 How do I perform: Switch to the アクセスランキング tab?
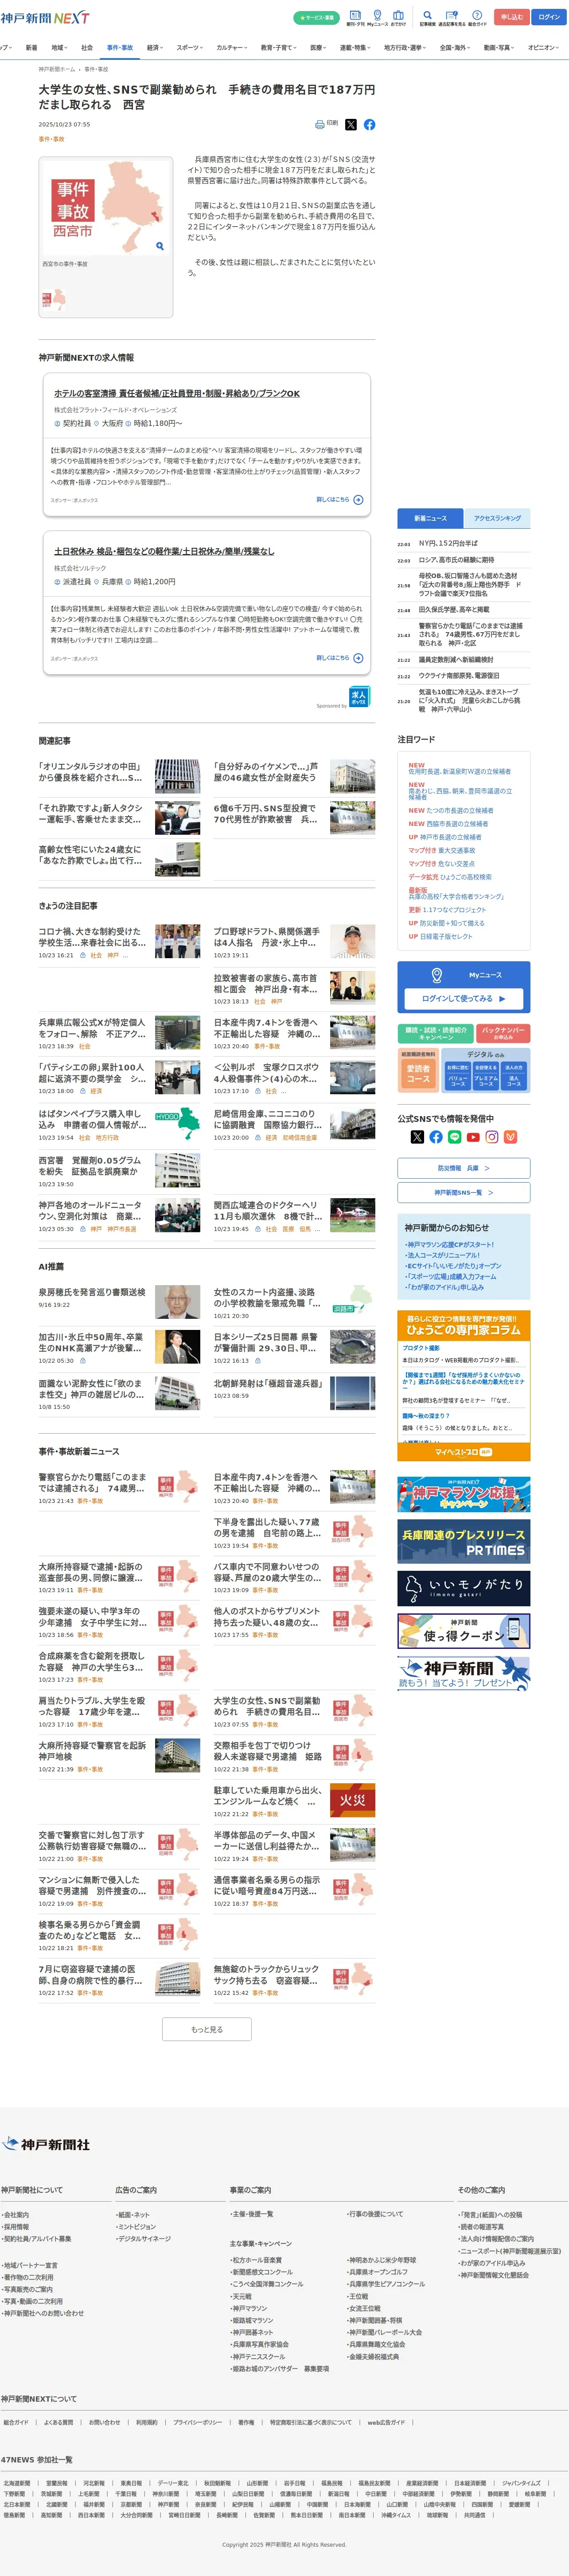tap(497, 518)
